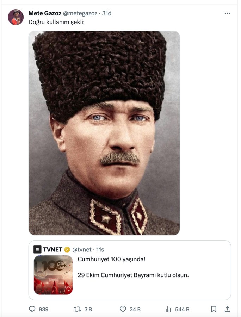Open the three-dot more options menu
The height and width of the screenshot is (317, 241).
(x=227, y=13)
